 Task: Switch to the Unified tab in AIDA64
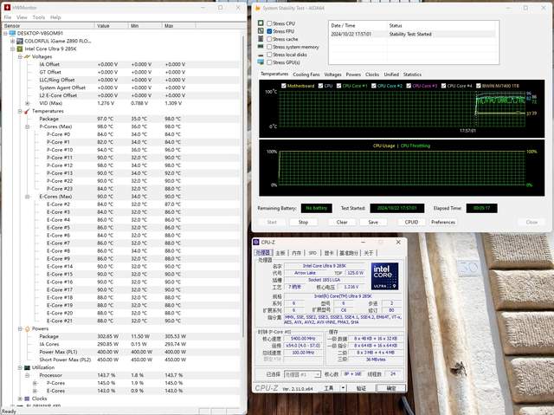click(x=391, y=75)
